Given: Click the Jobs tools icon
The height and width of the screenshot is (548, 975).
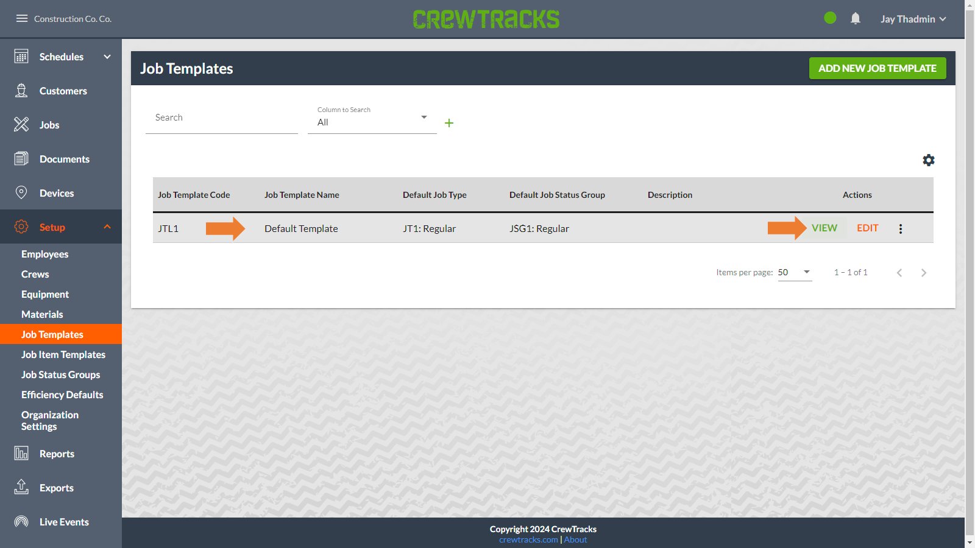Looking at the screenshot, I should 21,125.
